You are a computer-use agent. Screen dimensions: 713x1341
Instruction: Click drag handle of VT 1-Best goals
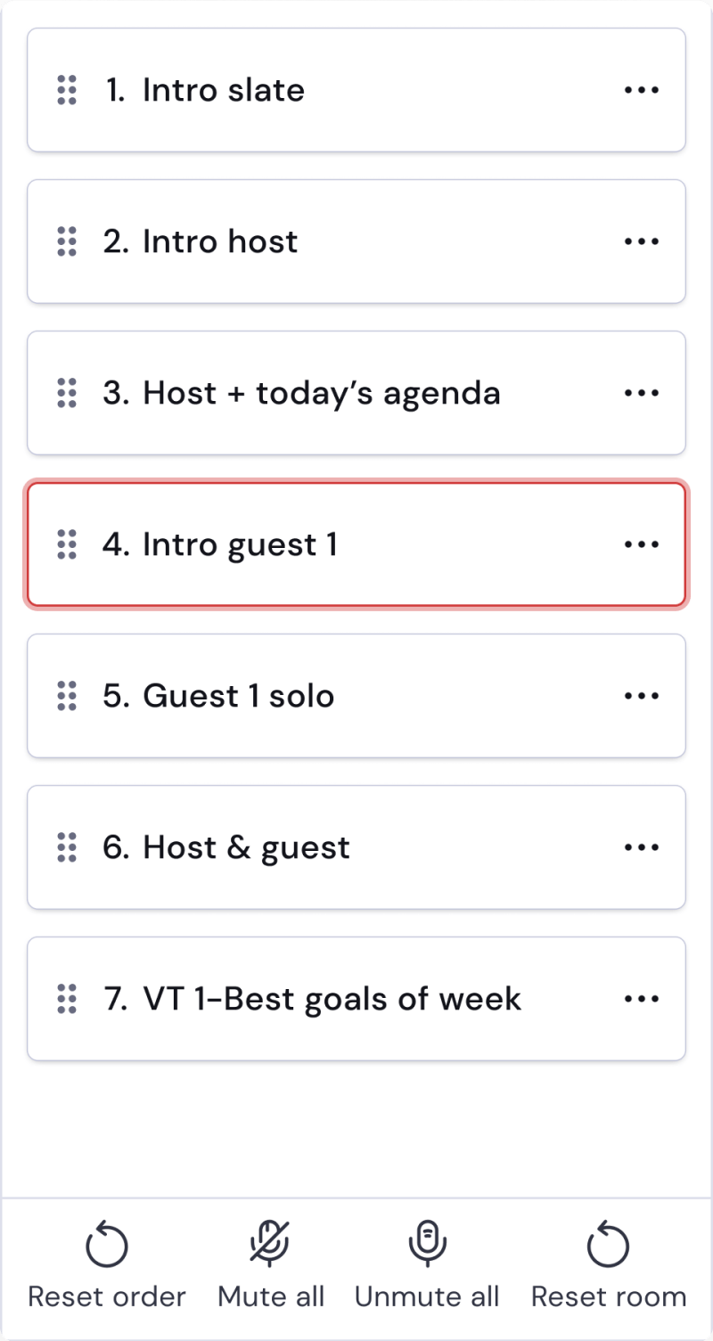67,999
